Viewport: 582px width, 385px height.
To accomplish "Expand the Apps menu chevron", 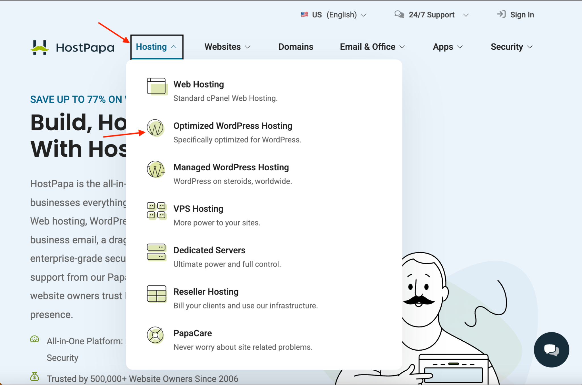I will pos(460,47).
